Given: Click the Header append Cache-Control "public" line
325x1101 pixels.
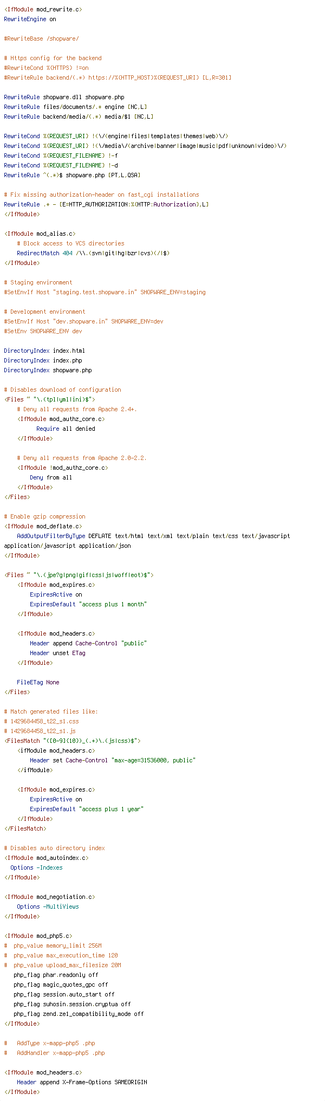Looking at the screenshot, I should point(88,643).
